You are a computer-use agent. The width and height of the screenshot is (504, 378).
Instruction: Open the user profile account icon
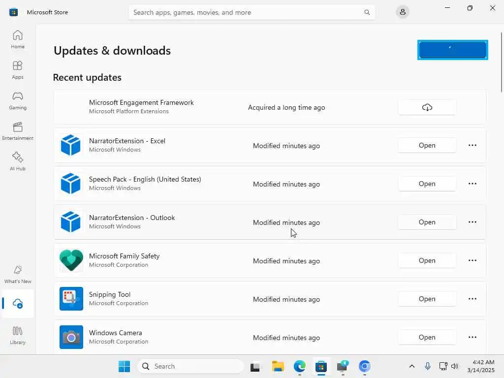pos(403,12)
